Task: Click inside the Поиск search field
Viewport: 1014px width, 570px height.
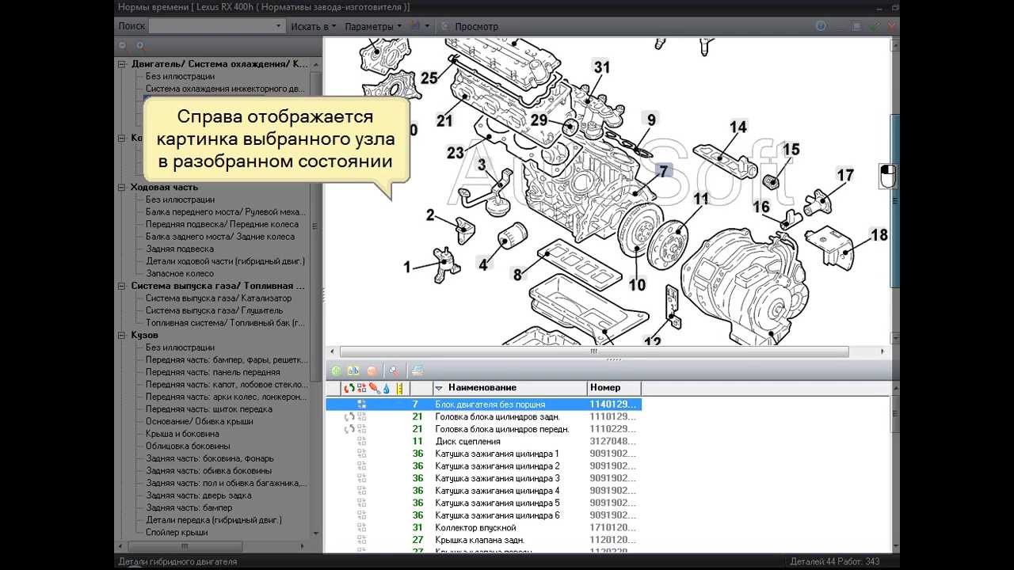Action: (211, 26)
